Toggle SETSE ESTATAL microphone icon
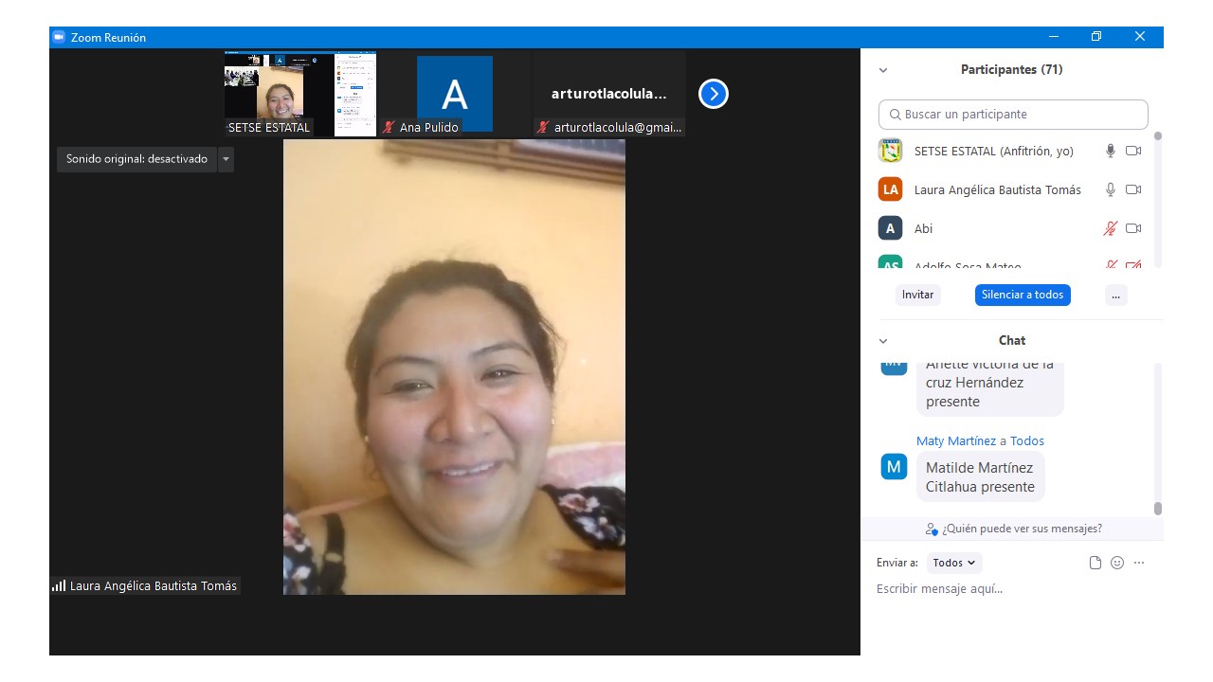Screen dimensions: 1213x682 1111,151
